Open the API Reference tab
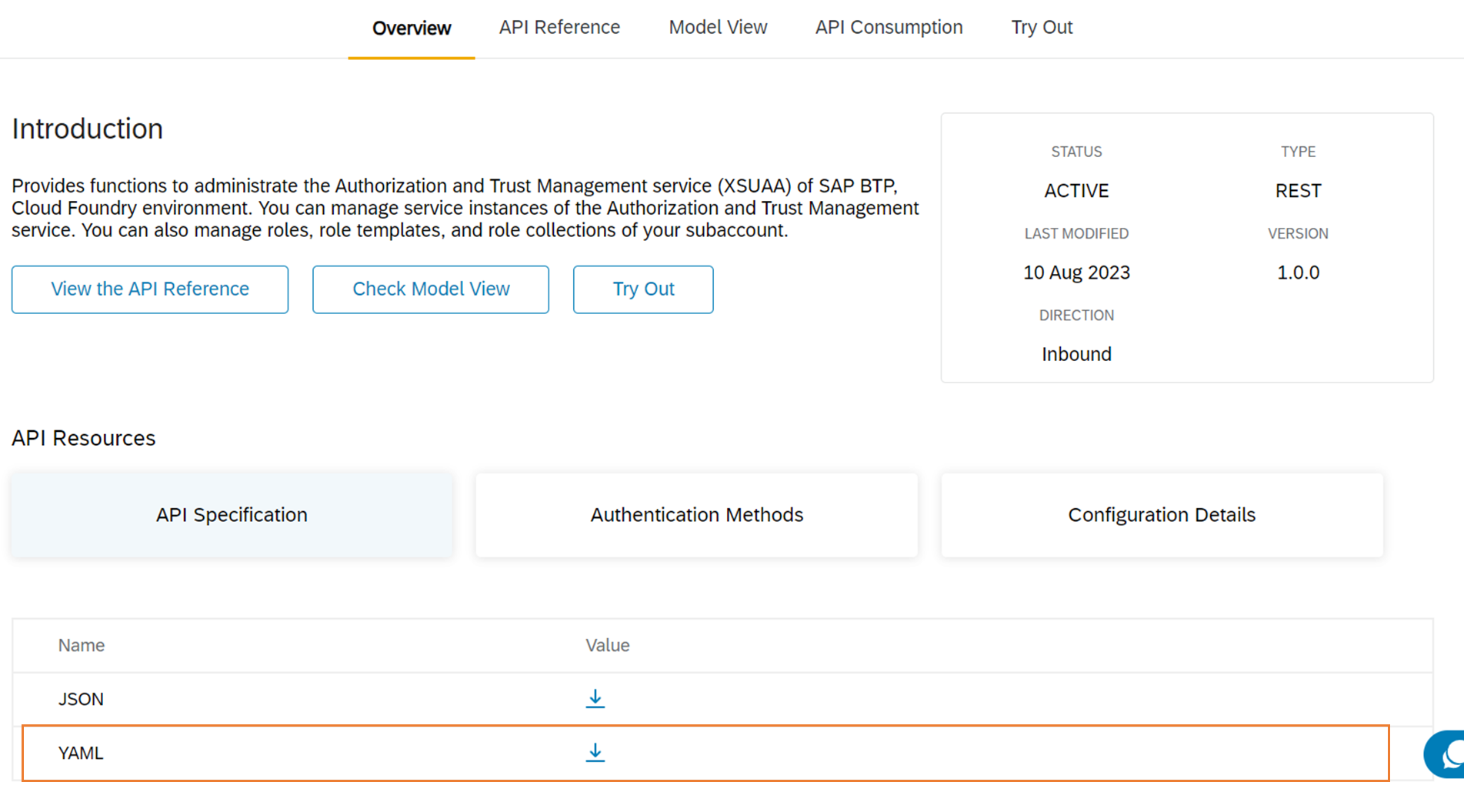This screenshot has width=1464, height=789. point(559,28)
